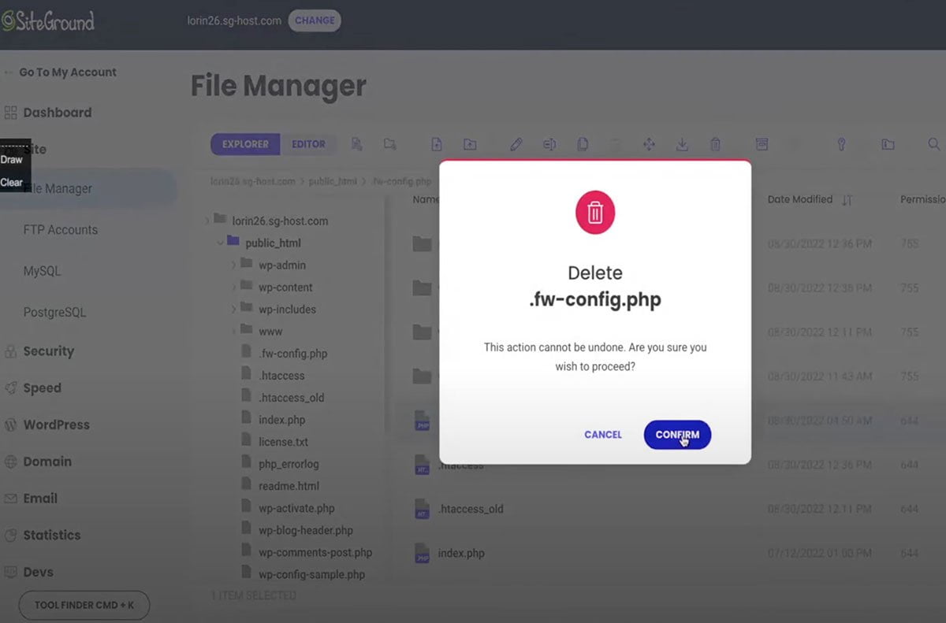Expand the Security menu section
Image resolution: width=946 pixels, height=623 pixels.
[48, 351]
